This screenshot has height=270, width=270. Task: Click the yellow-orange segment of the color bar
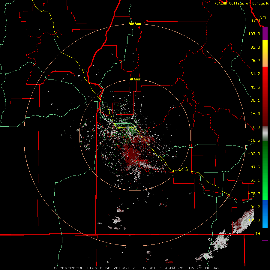click(x=265, y=53)
